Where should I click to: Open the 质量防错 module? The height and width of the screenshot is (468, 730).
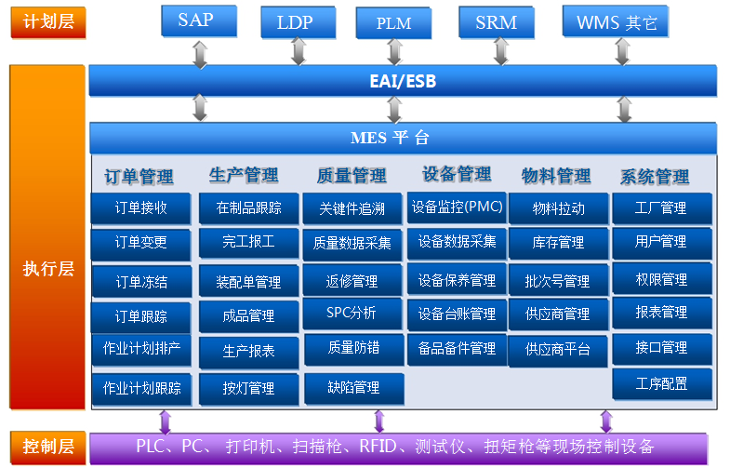[x=354, y=349]
